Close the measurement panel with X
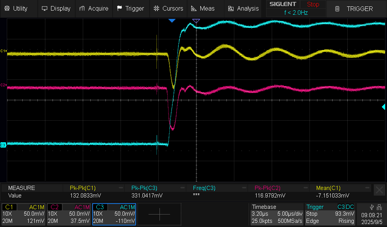The height and width of the screenshot is (227, 387). point(379,190)
